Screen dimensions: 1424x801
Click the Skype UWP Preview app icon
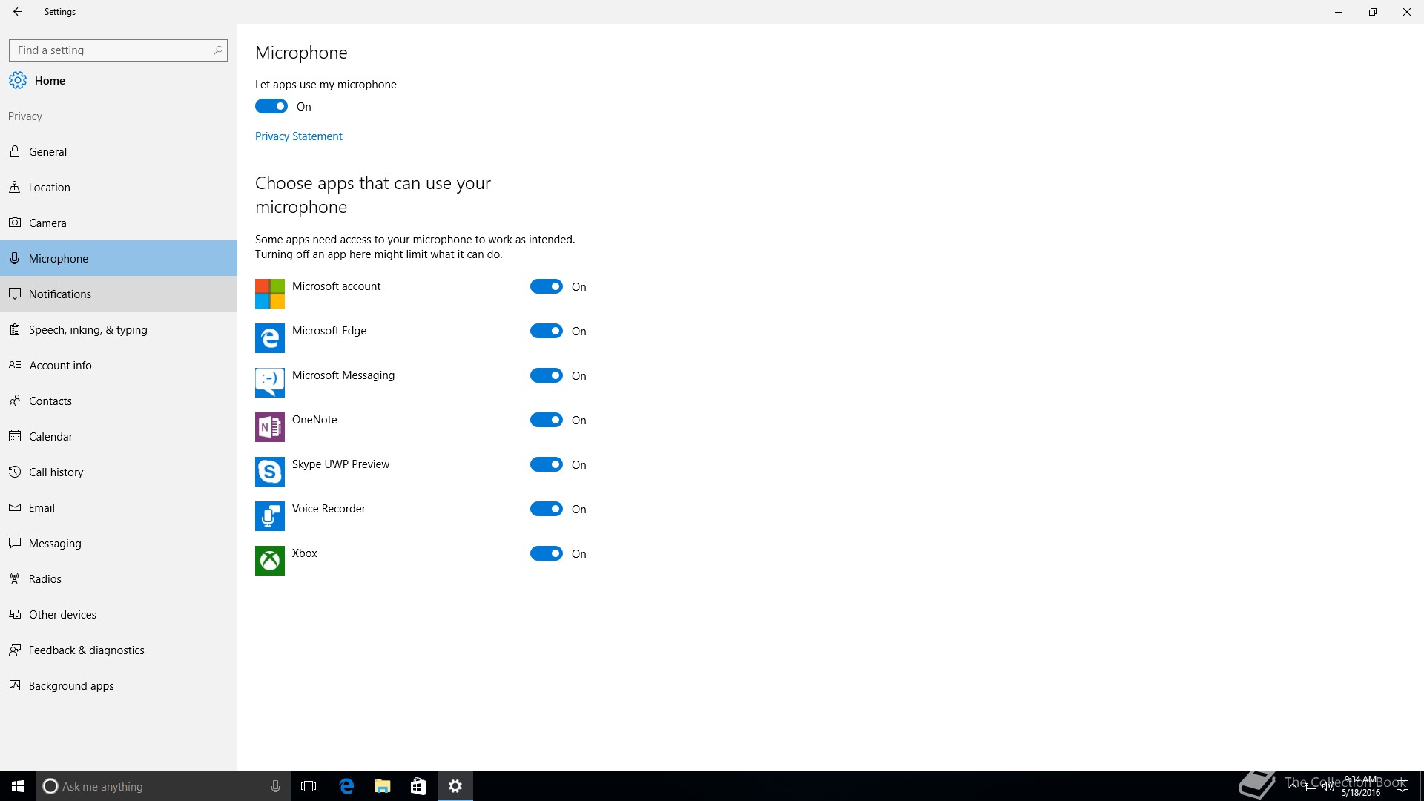click(x=270, y=472)
